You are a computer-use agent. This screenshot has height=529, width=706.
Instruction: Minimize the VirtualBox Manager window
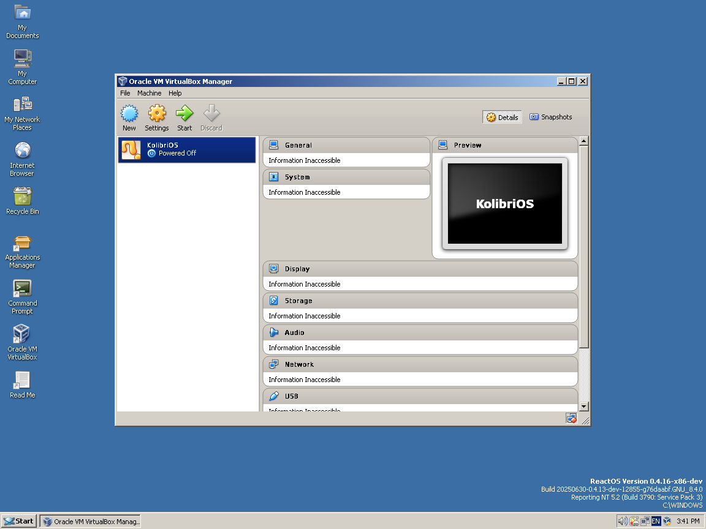coord(561,81)
